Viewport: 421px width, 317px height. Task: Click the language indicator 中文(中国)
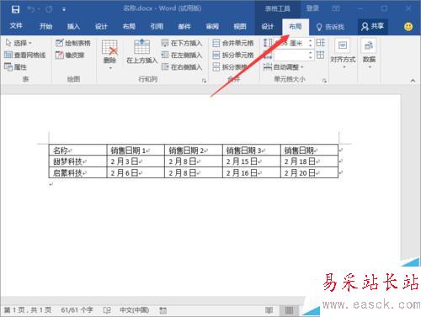(x=134, y=310)
